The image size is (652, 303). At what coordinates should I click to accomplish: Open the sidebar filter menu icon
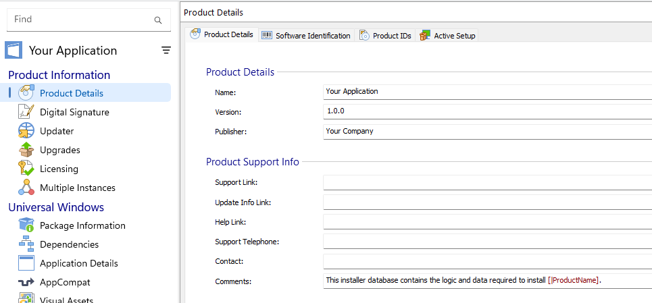pos(166,51)
